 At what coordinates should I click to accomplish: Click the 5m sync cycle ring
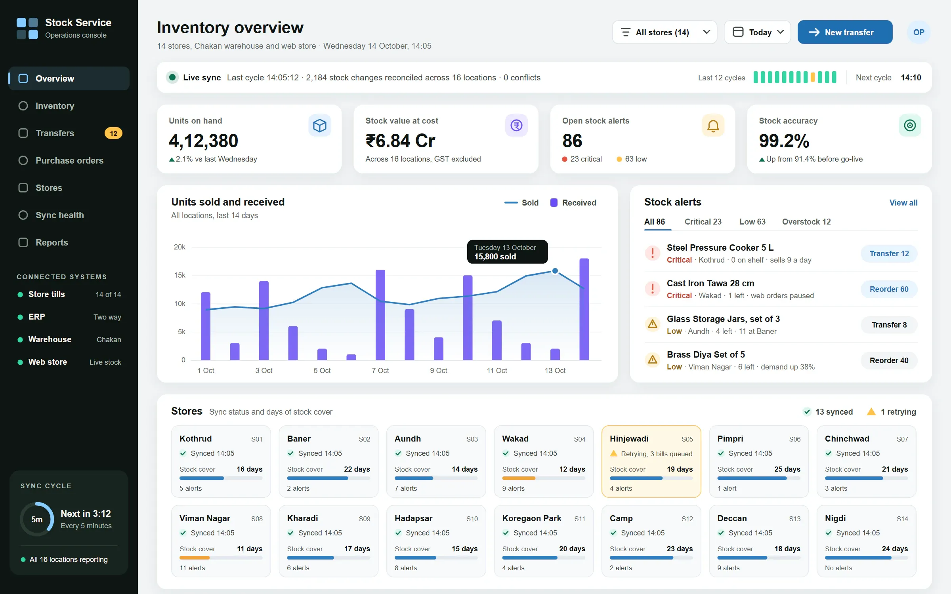tap(37, 519)
